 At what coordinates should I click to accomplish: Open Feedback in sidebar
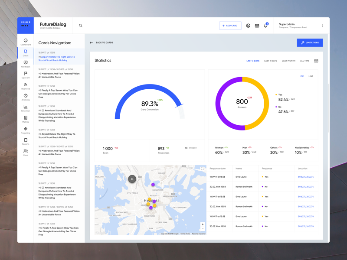(26, 64)
